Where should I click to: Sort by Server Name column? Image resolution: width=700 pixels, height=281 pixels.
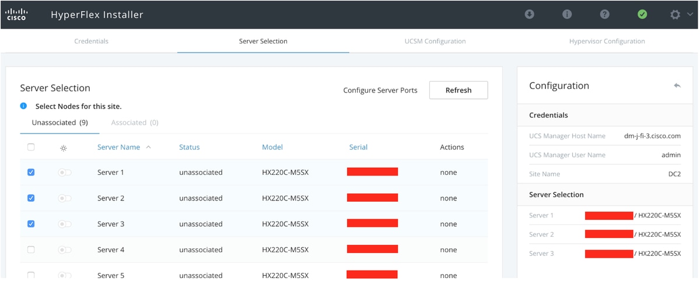(x=118, y=147)
